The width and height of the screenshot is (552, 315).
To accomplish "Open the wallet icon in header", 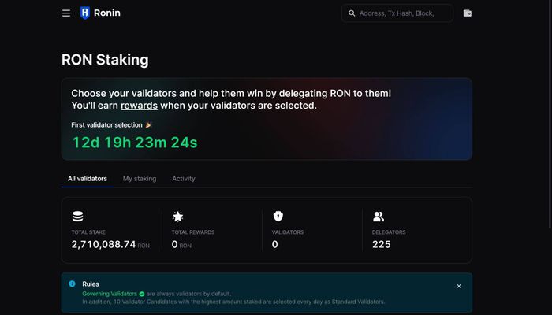I will [x=467, y=13].
